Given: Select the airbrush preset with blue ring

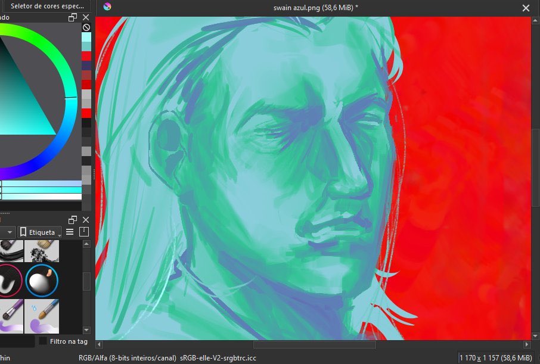Looking at the screenshot, I should [x=42, y=281].
